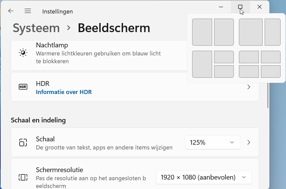Viewport: 286px width, 189px height.
Task: Expand HDR settings with the chevron
Action: [249, 87]
